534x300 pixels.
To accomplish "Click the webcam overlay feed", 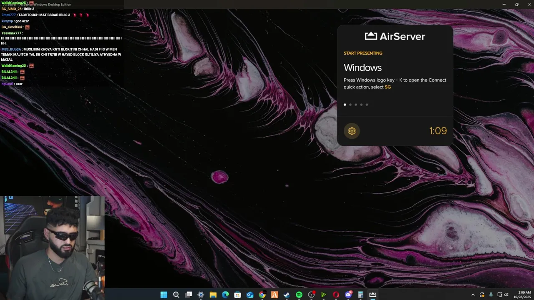I will coord(52,248).
